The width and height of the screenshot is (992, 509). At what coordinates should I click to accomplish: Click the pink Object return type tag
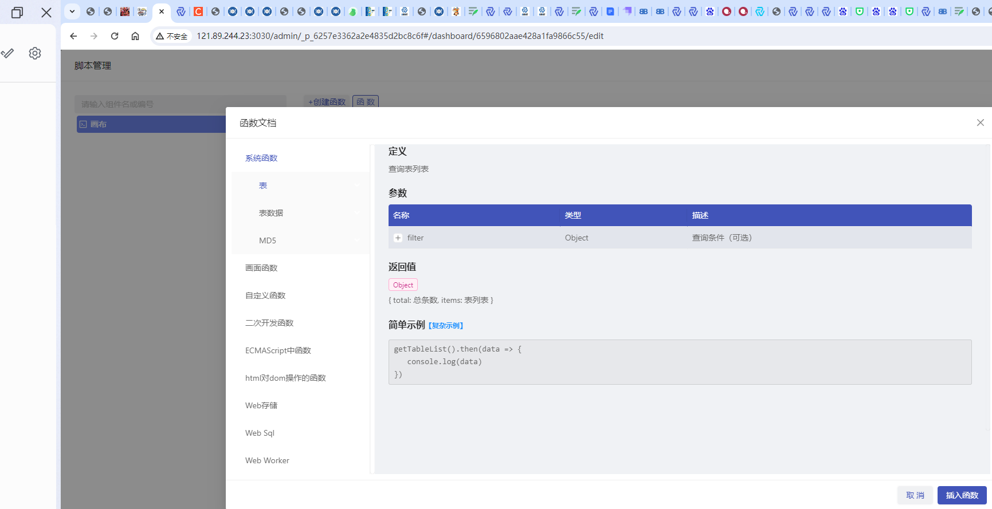coord(403,285)
